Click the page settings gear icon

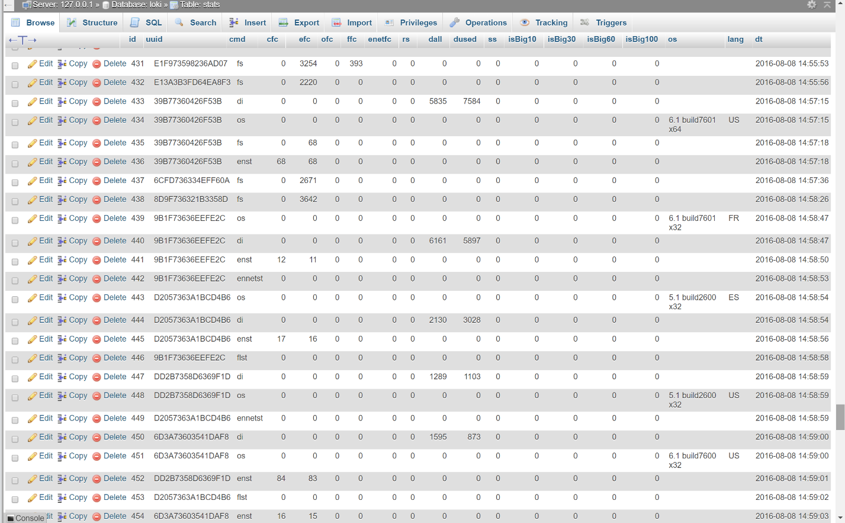811,5
